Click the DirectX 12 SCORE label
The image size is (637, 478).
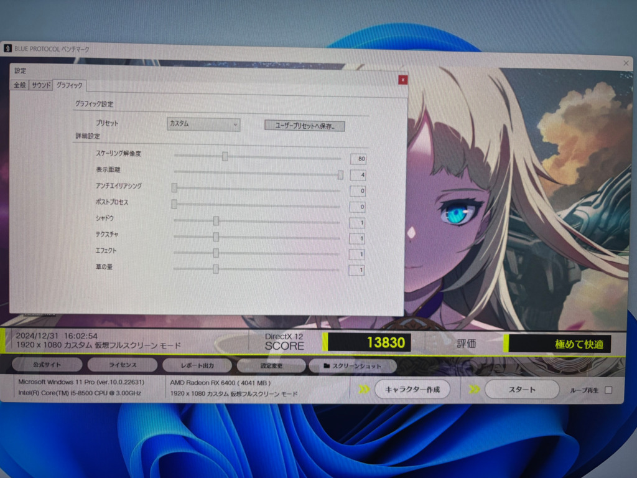(284, 342)
